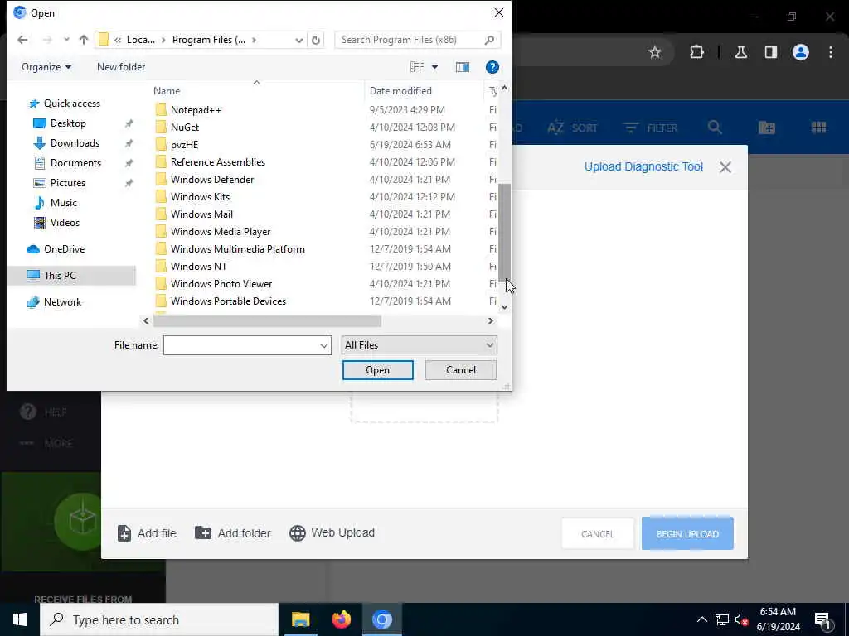The image size is (849, 636).
Task: Open Pictures in the navigation pane
Action: click(68, 183)
